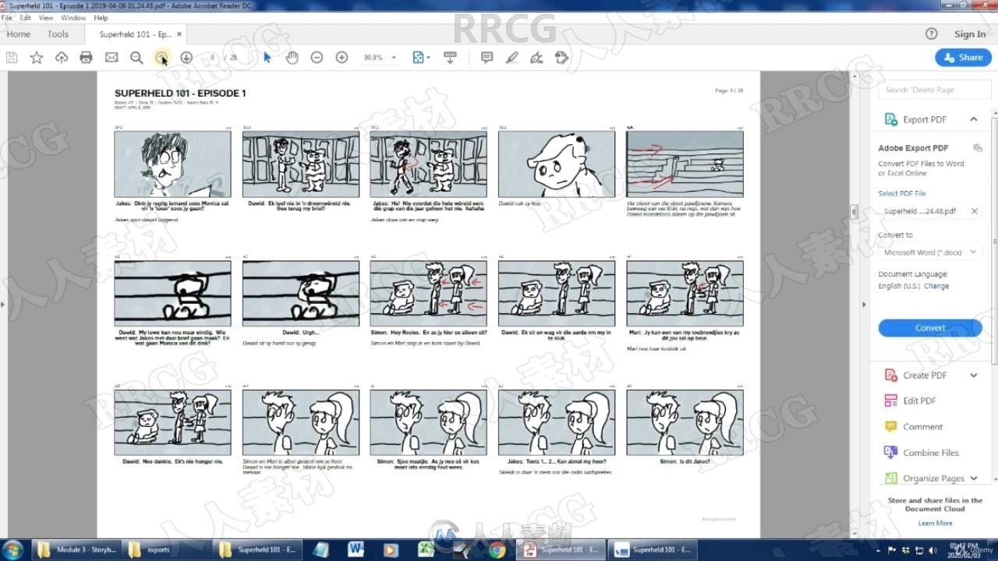Send the file by email envelope icon
998x561 pixels.
click(111, 58)
